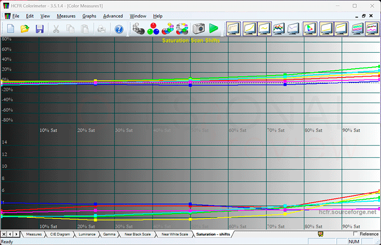Viewport: 381px width, 245px height.
Task: Show the gamma graph monitor icon
Action: pos(264,29)
